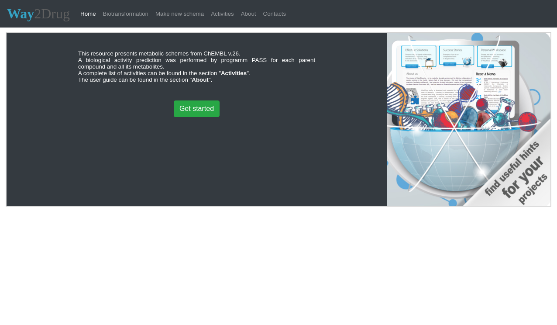557x325 pixels.
Task: Click 'Success Stories' box in banner image
Action: (456, 57)
